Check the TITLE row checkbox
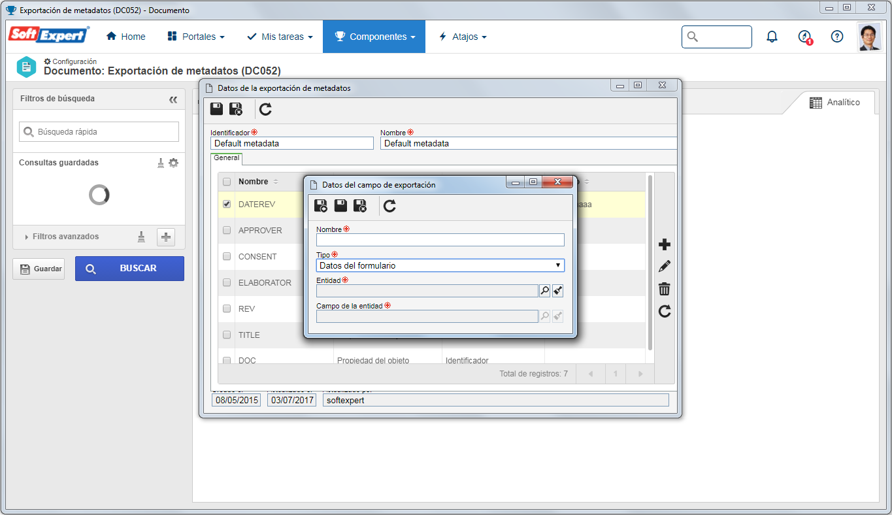 point(227,335)
